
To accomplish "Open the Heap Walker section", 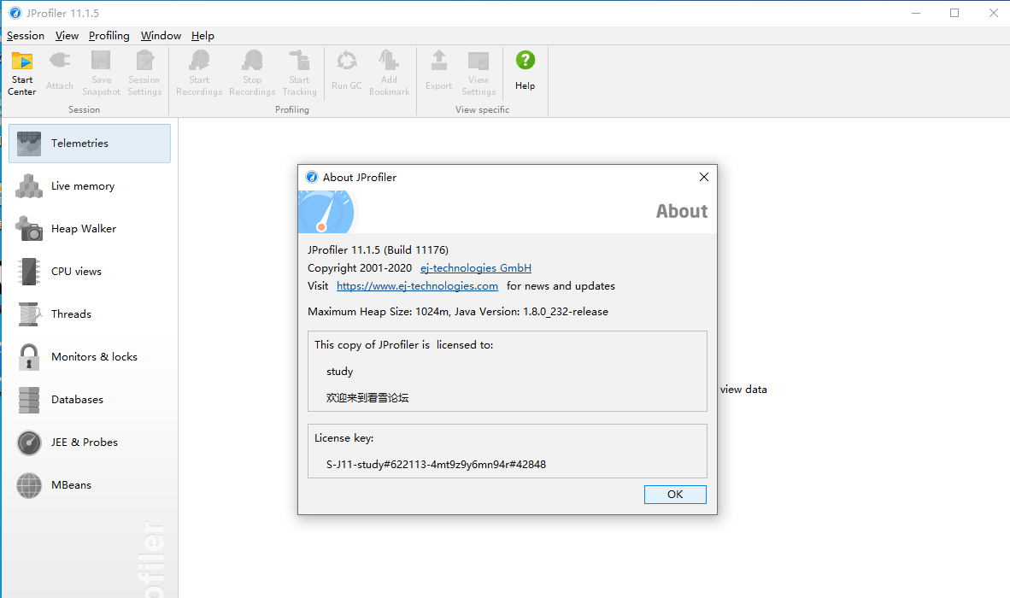I will 90,228.
